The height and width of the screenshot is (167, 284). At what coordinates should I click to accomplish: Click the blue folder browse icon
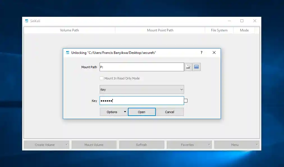[196, 67]
